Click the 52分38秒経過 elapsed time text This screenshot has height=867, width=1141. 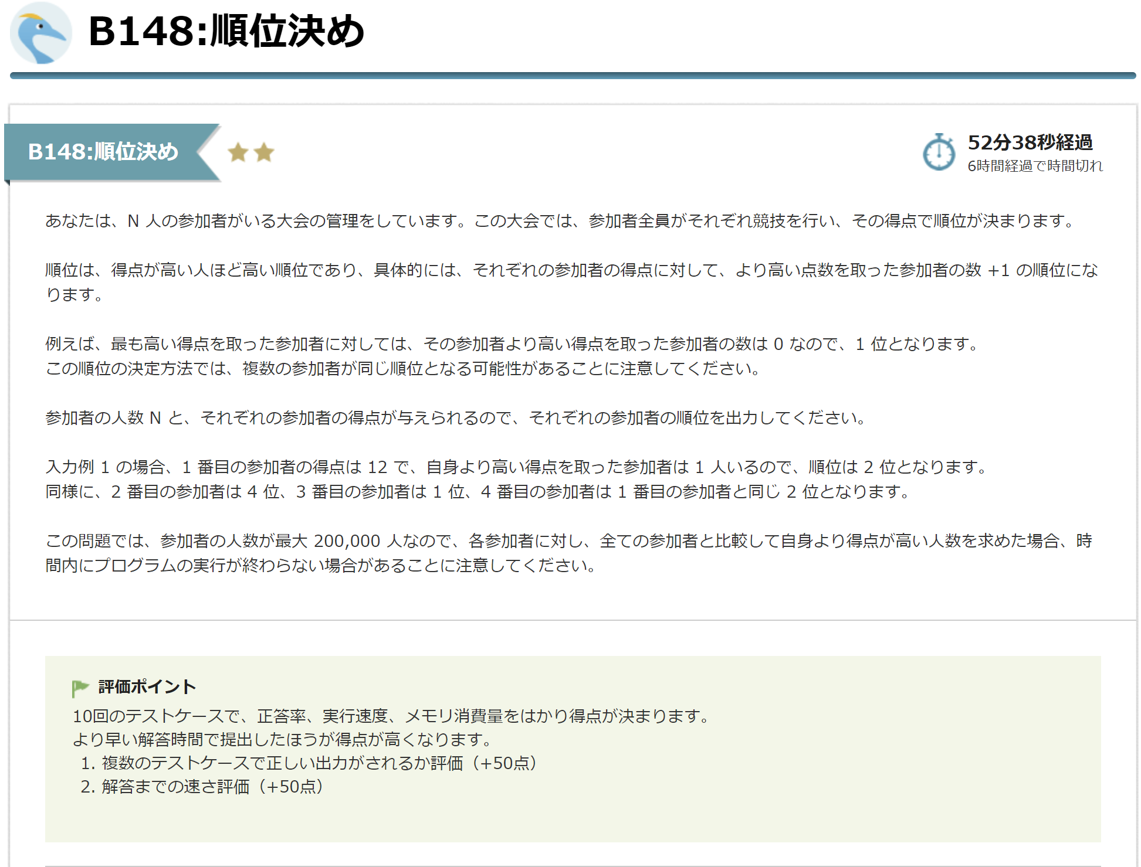click(x=1030, y=142)
